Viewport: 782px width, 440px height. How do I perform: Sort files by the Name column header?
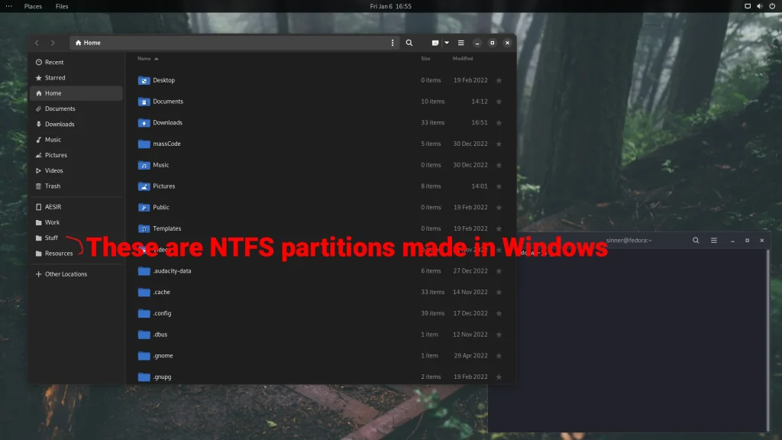pyautogui.click(x=144, y=58)
